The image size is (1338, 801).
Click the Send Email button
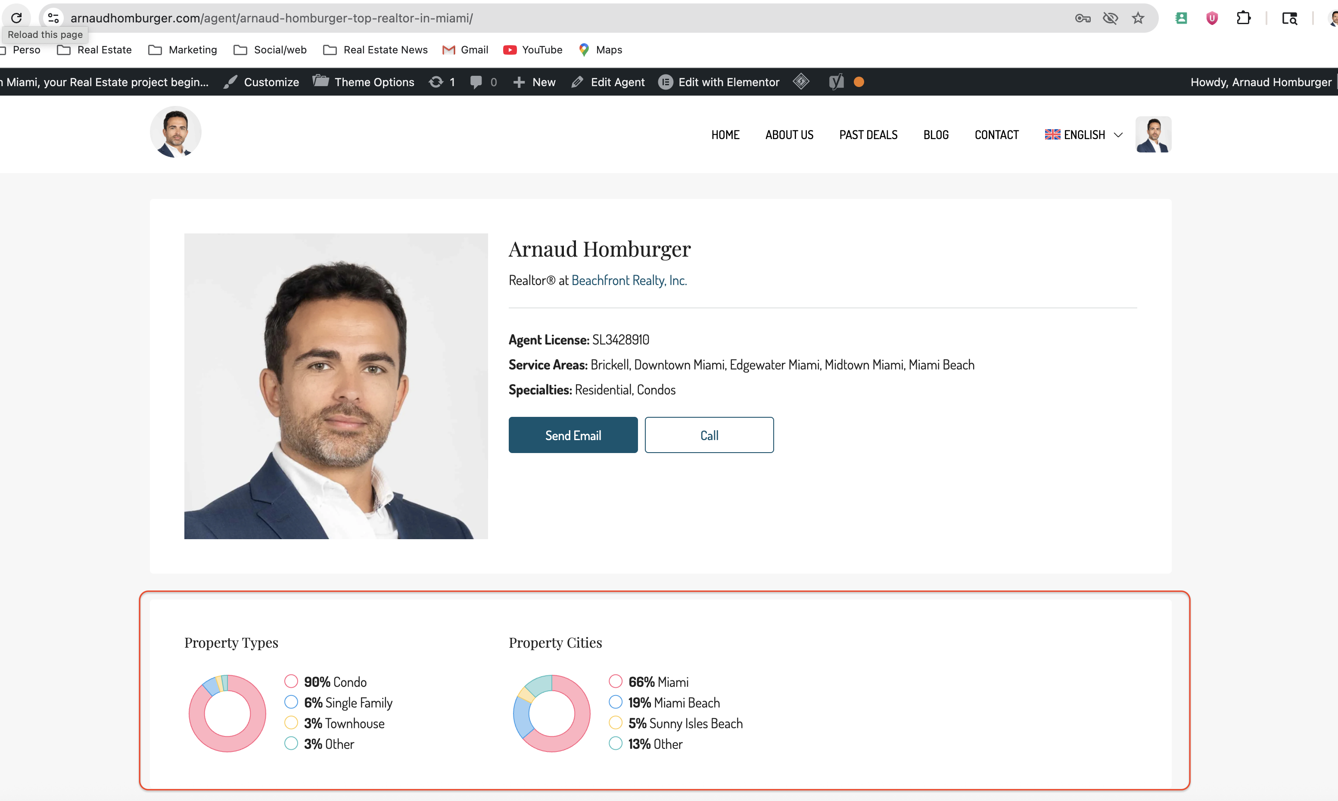[573, 435]
